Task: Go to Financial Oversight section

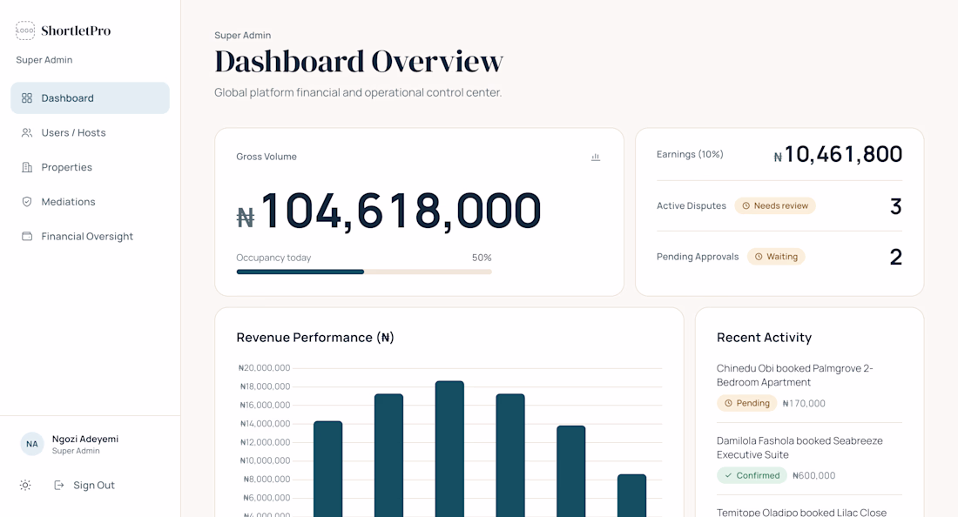Action: click(90, 236)
